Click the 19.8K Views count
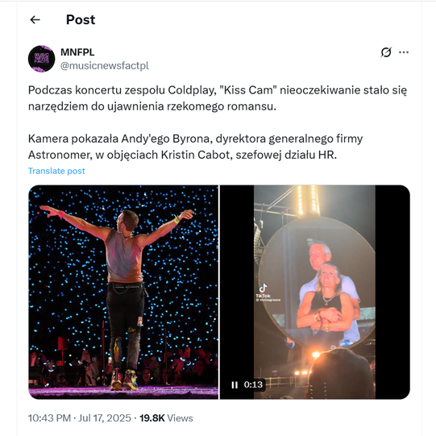Screen dimensions: 436x436 pos(166,418)
